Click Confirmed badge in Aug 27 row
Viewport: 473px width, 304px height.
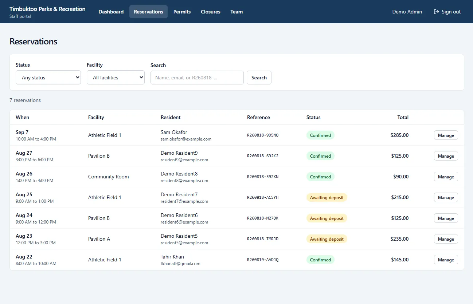pyautogui.click(x=320, y=156)
